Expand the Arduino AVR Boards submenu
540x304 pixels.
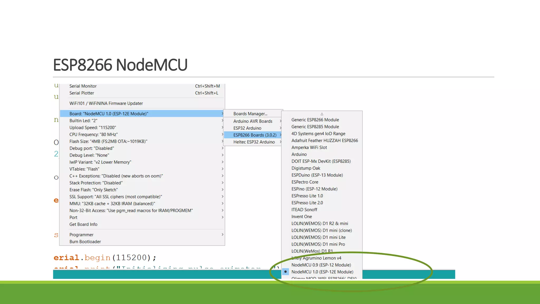point(253,121)
